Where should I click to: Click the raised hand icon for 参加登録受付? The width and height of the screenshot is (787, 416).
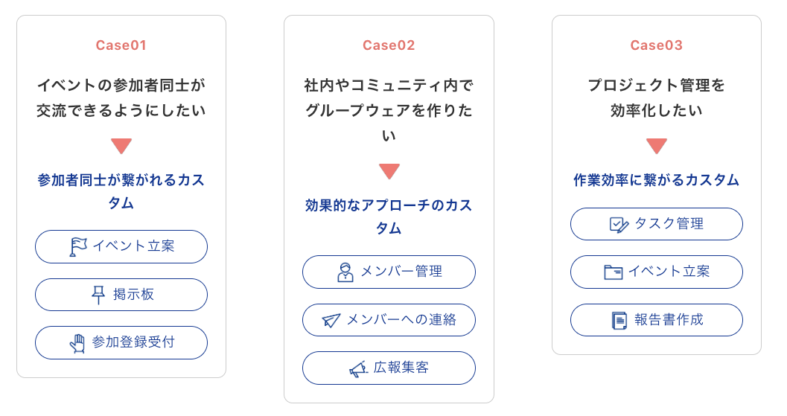(77, 343)
